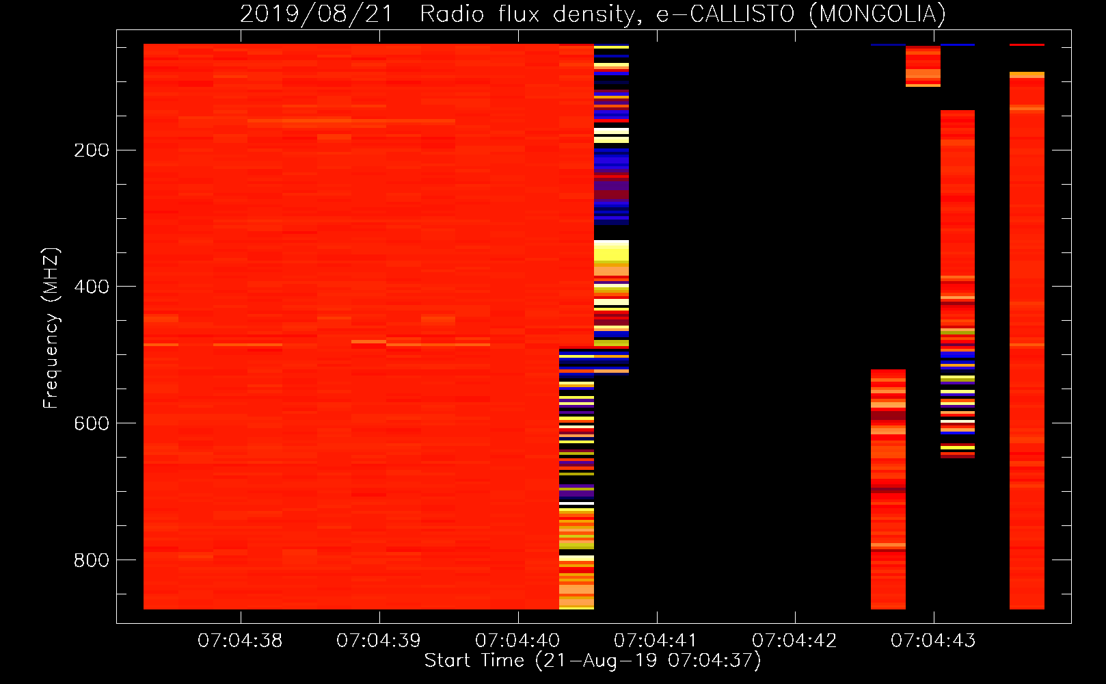Image resolution: width=1106 pixels, height=684 pixels.
Task: Click the '07:04:41' time tick label
Action: pyautogui.click(x=656, y=641)
